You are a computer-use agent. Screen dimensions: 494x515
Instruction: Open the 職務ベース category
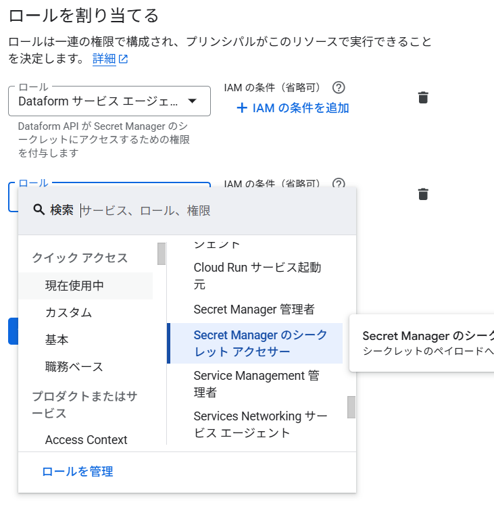[x=74, y=366]
